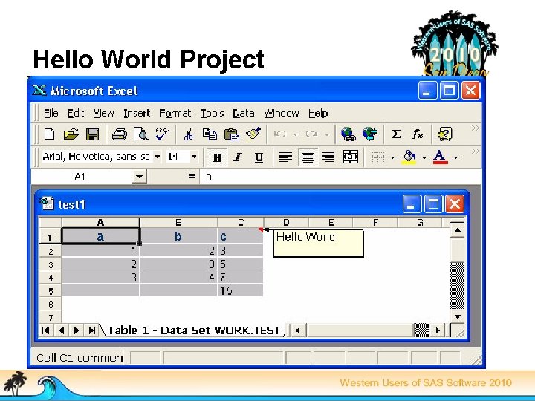Click the horizontal scrollbar right arrow
This screenshot has width=535, height=401.
(x=438, y=330)
